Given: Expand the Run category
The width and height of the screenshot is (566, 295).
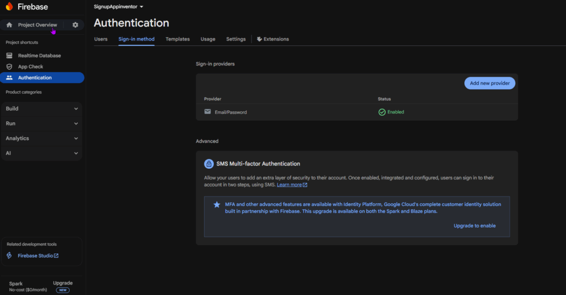Looking at the screenshot, I should click(x=41, y=123).
